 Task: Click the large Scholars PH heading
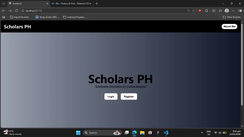[x=121, y=79]
